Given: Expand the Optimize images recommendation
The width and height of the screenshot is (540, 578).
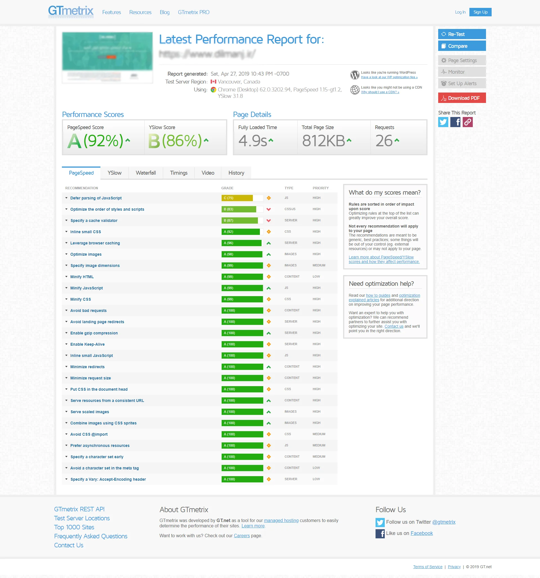Looking at the screenshot, I should tap(86, 254).
